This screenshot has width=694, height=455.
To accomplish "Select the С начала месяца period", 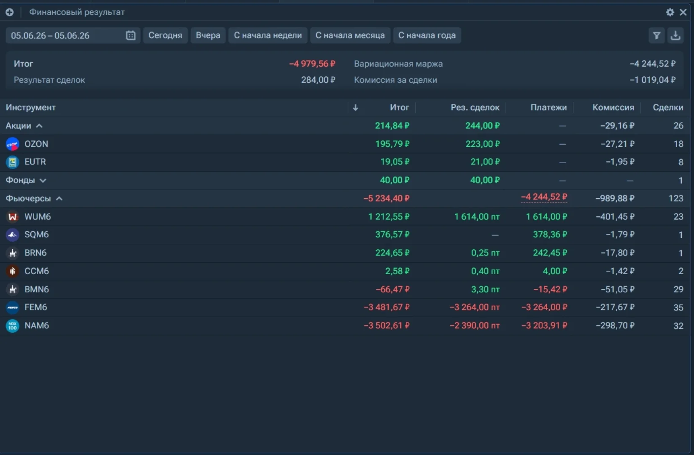I will (350, 35).
